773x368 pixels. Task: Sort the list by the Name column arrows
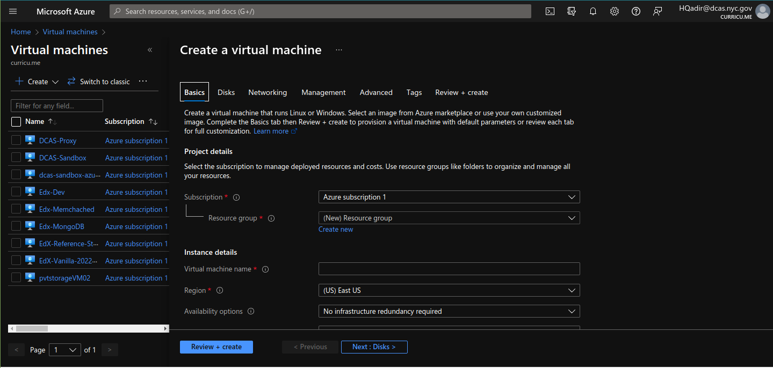[52, 122]
